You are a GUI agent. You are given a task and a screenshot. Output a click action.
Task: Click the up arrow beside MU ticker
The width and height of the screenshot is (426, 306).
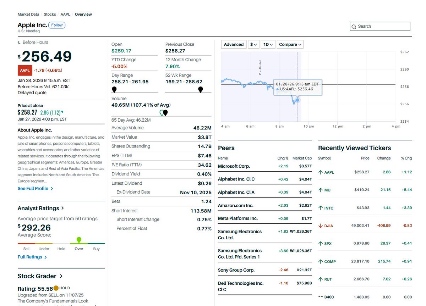pos(321,190)
